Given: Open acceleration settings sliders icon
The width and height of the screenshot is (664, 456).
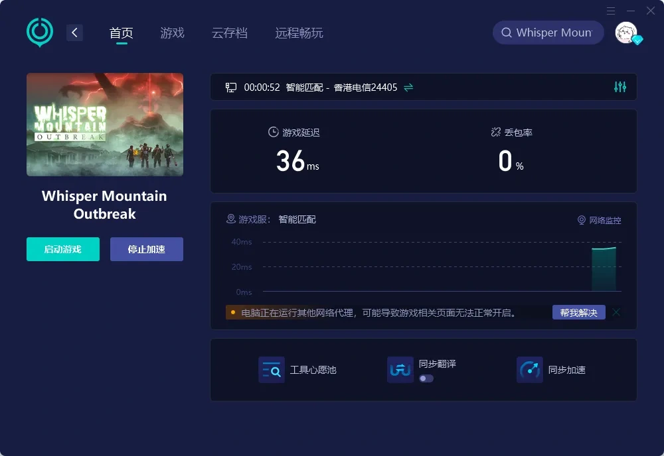Looking at the screenshot, I should [x=620, y=87].
